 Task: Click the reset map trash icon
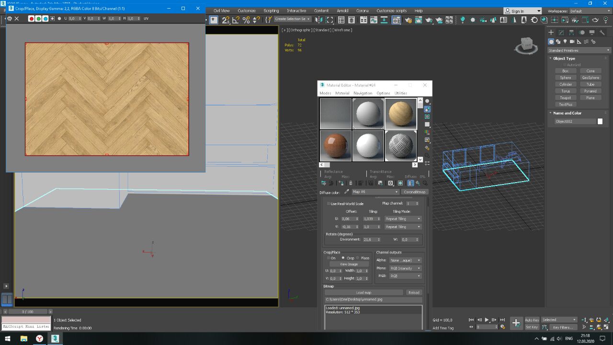tap(351, 183)
